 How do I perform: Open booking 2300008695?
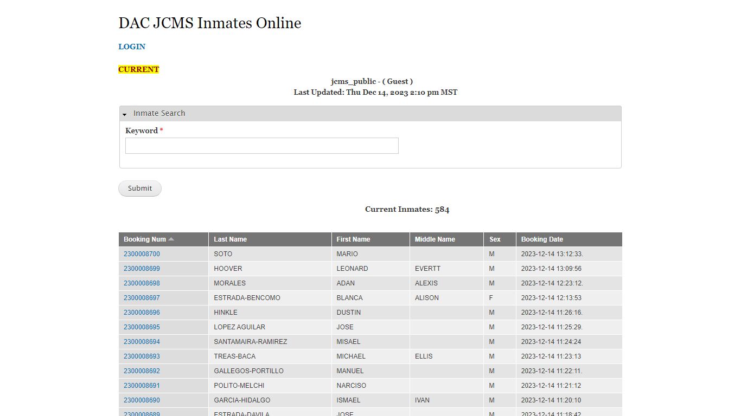[142, 327]
